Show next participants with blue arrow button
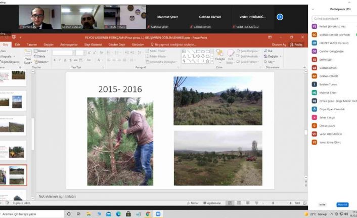 (280, 17)
